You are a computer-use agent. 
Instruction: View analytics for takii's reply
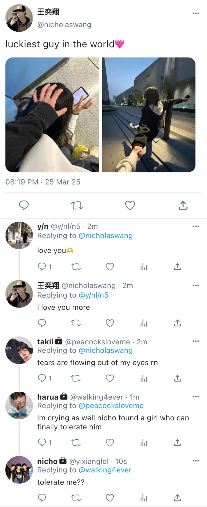(x=144, y=378)
